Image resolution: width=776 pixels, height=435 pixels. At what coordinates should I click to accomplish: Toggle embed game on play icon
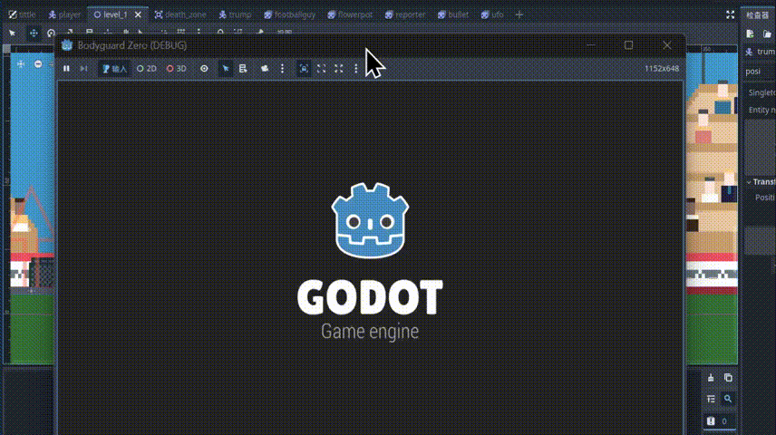(304, 68)
